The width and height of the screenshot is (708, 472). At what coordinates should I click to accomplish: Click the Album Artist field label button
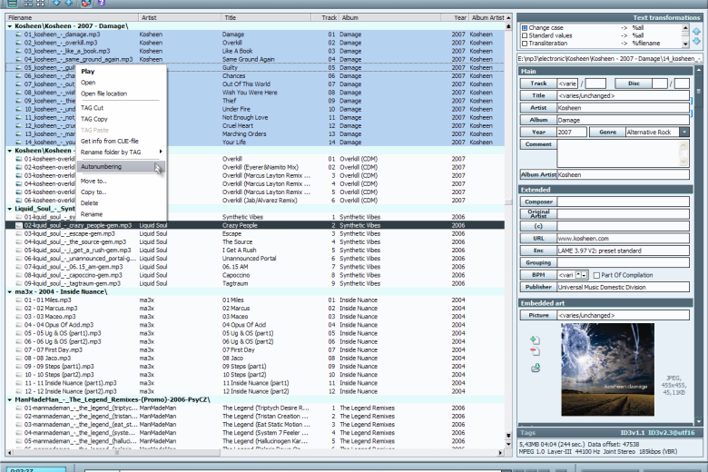538,175
